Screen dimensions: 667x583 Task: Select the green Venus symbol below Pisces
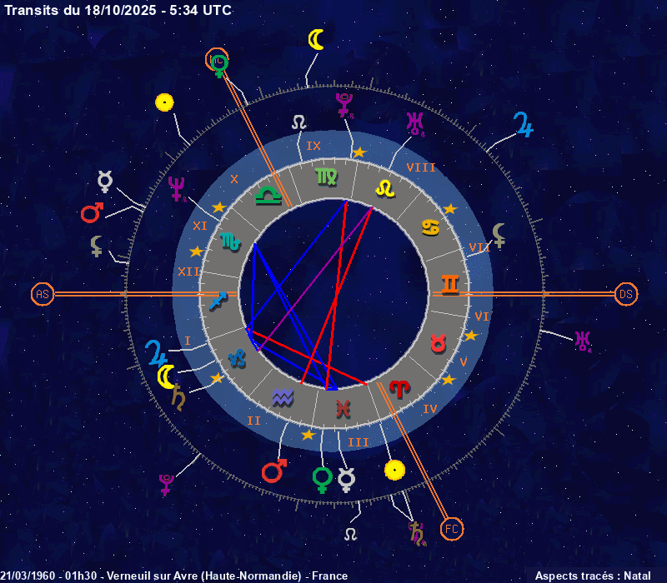(322, 478)
